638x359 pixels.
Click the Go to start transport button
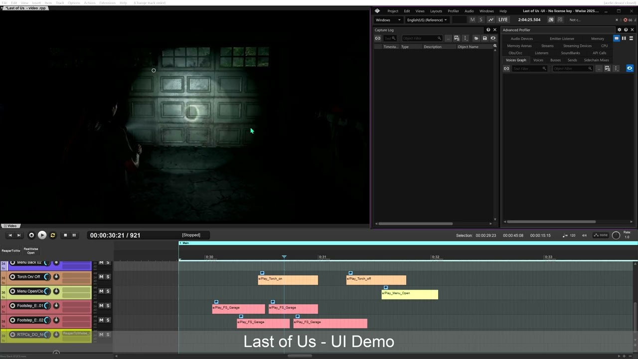[x=10, y=235]
